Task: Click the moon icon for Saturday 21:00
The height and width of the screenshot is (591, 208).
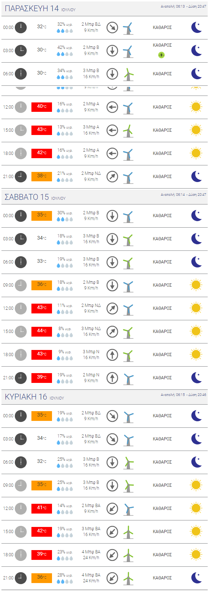Action: click(196, 378)
